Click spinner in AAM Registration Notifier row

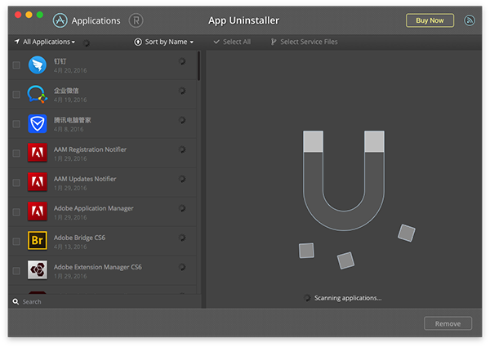point(182,149)
